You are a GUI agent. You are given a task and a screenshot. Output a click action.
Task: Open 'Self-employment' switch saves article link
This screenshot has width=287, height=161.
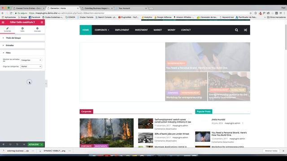[173, 121]
